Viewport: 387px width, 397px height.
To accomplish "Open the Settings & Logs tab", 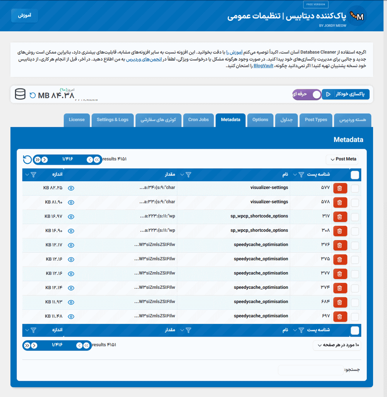I will (x=113, y=120).
